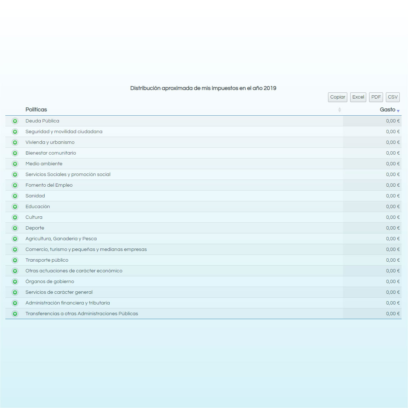The height and width of the screenshot is (408, 408).
Task: Open details for Órganos de gobierno
Action: (x=15, y=282)
